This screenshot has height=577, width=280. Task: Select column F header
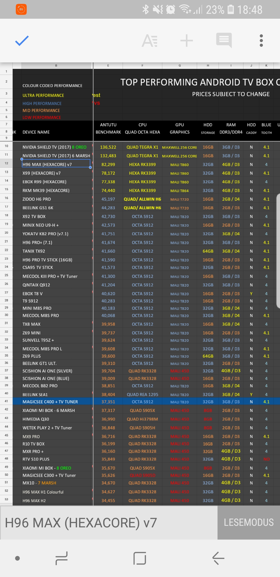[x=142, y=65]
